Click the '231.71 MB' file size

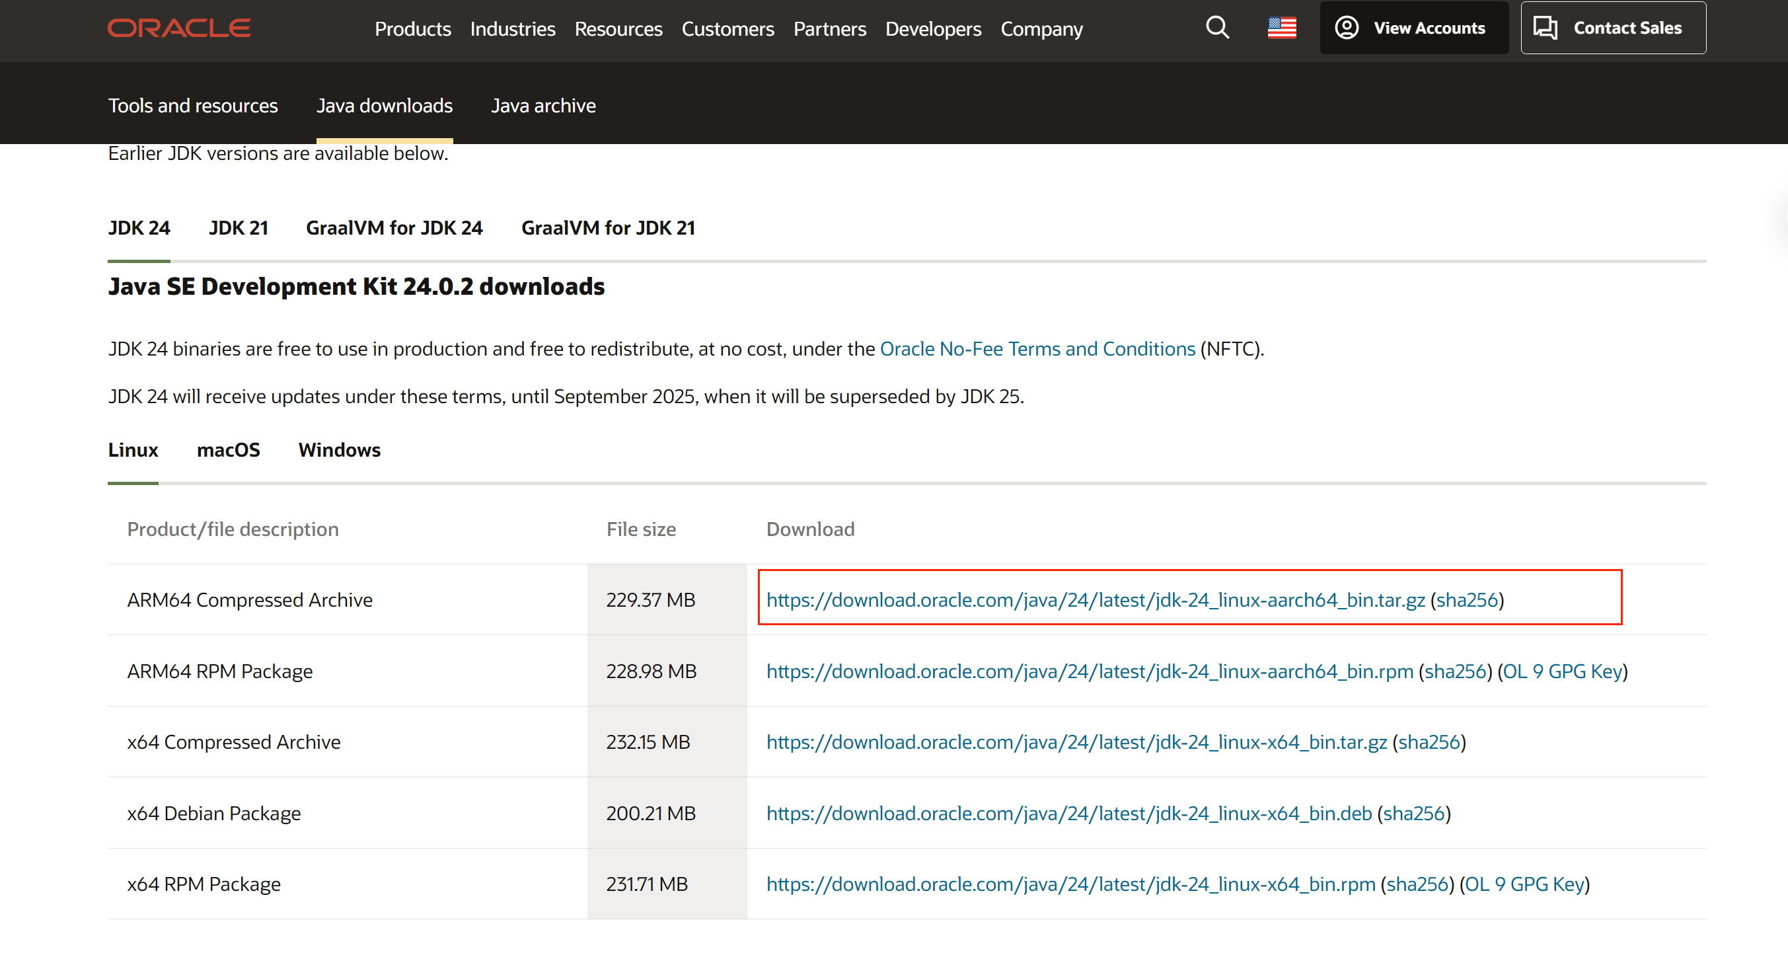point(646,884)
